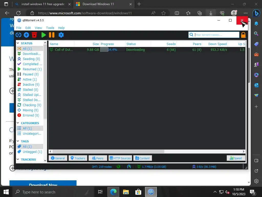This screenshot has width=262, height=197.
Task: Click global upload speed in status bar
Action: click(x=204, y=167)
